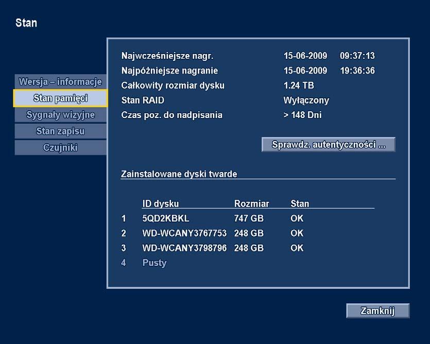Click the ID dysku column header
430x344 pixels.
point(161,203)
